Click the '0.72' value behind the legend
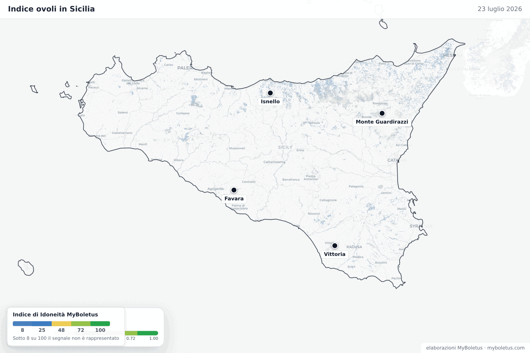Viewport: 530px width, 353px height. (x=131, y=338)
